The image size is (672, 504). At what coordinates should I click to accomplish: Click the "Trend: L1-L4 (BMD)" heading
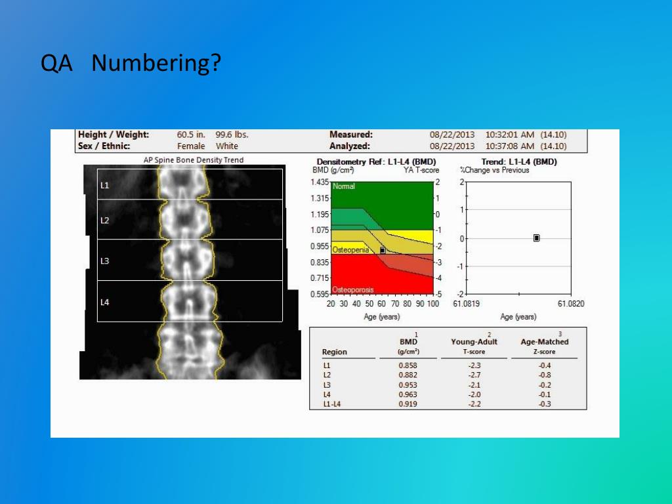[518, 161]
